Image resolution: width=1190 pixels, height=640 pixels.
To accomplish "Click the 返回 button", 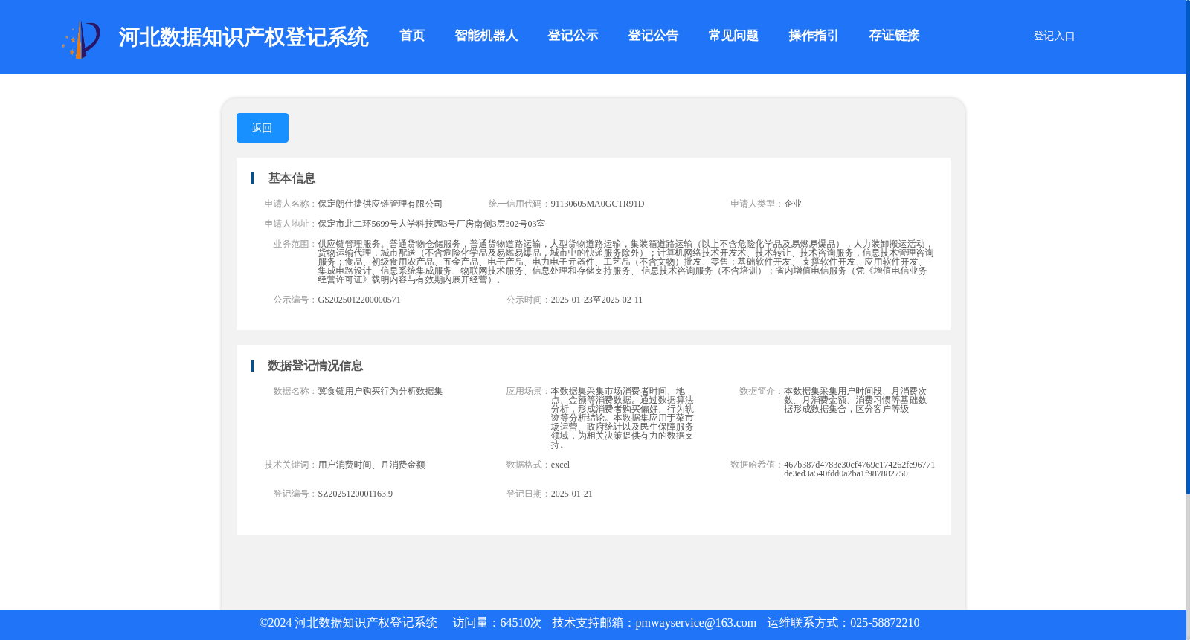I will [x=263, y=128].
